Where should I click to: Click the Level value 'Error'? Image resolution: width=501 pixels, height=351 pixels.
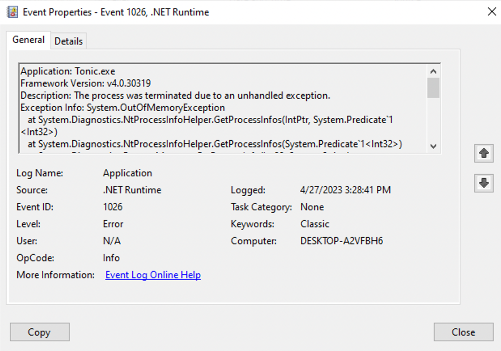tap(113, 224)
